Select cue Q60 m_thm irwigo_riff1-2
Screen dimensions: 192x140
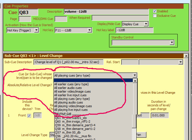(x=72, y=121)
